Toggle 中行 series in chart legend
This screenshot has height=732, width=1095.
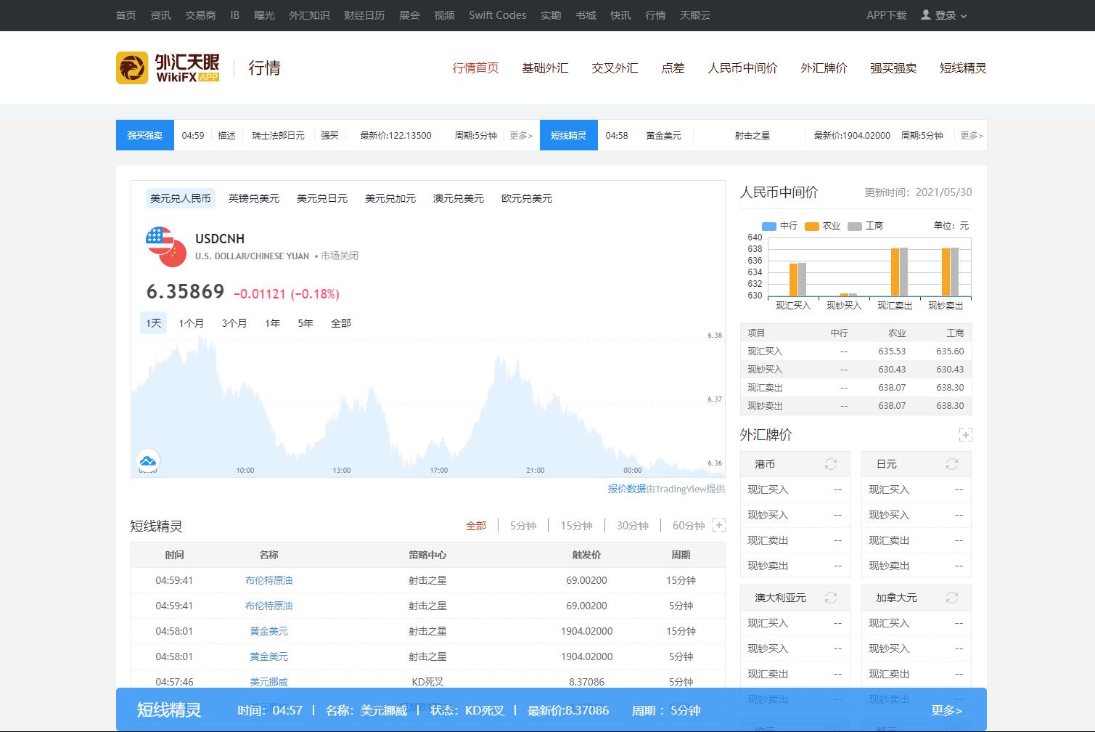point(779,226)
